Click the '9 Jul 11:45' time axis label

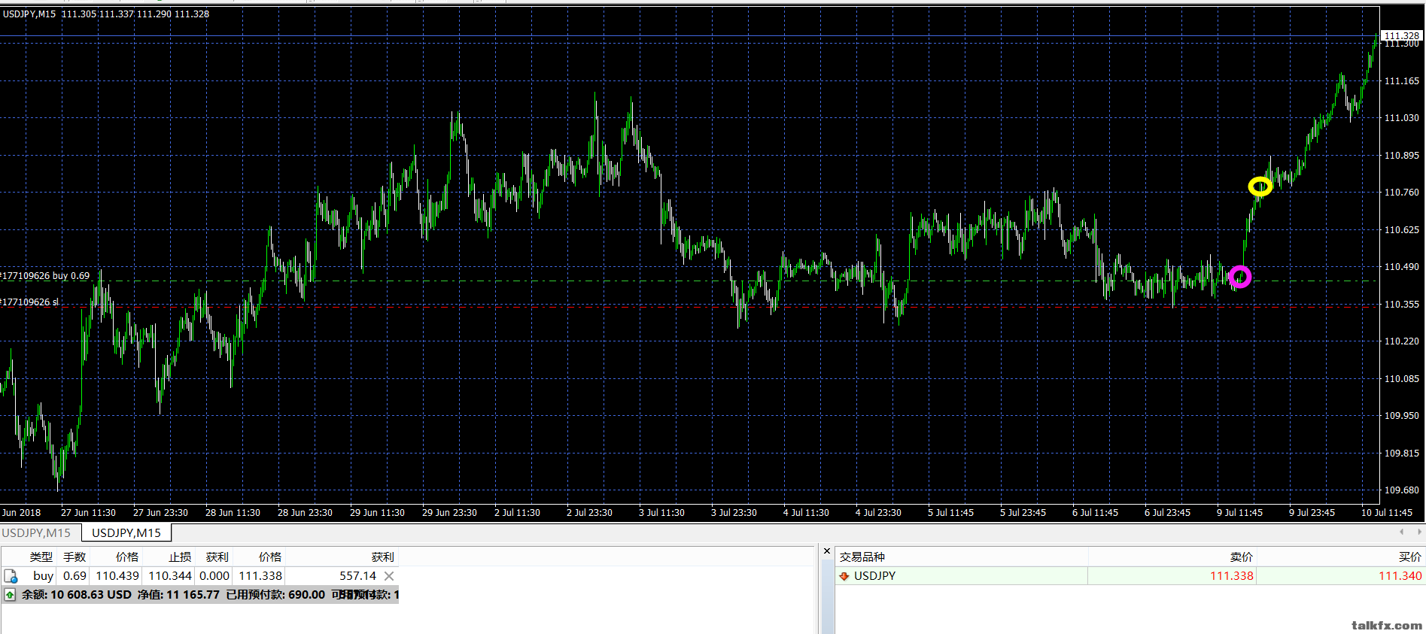coord(1239,513)
